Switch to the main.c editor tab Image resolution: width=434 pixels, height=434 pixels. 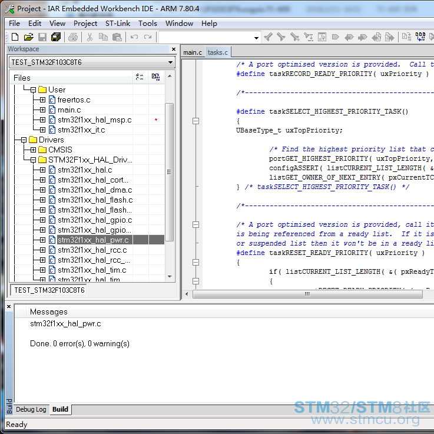click(193, 52)
